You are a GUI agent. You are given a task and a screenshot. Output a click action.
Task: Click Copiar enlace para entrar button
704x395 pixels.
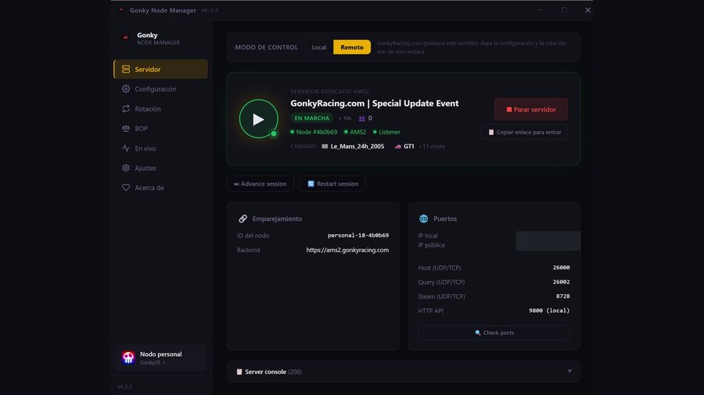pos(524,132)
